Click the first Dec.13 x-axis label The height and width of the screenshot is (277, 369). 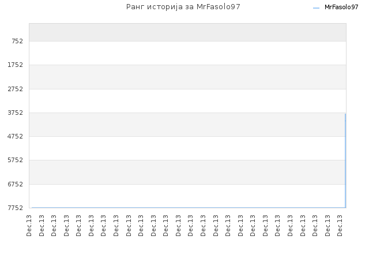click(x=29, y=226)
